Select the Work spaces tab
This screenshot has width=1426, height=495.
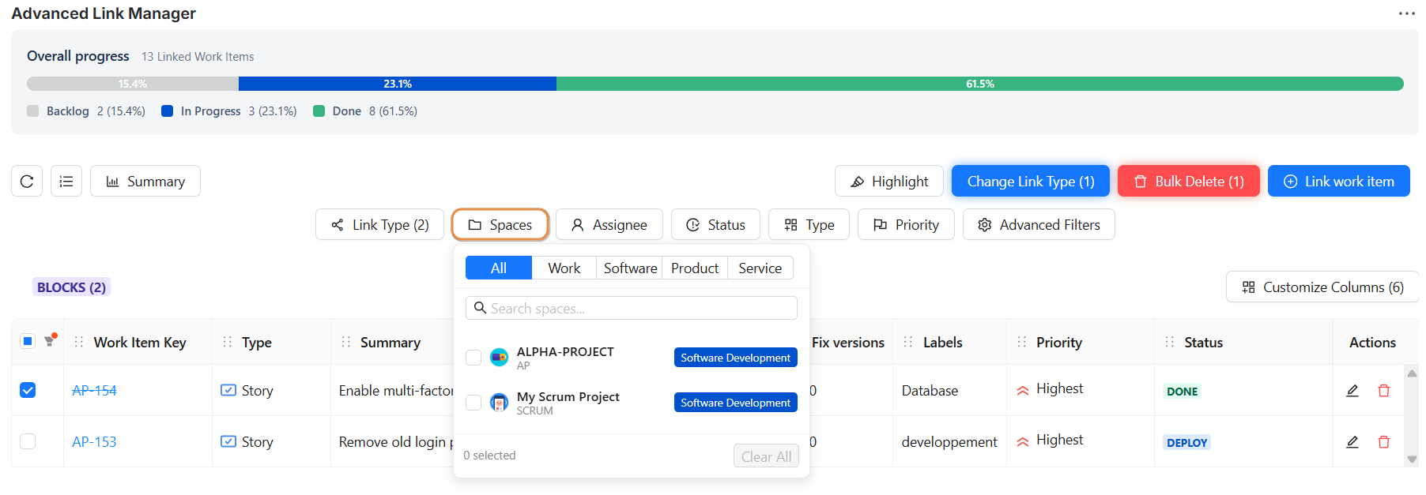click(564, 268)
